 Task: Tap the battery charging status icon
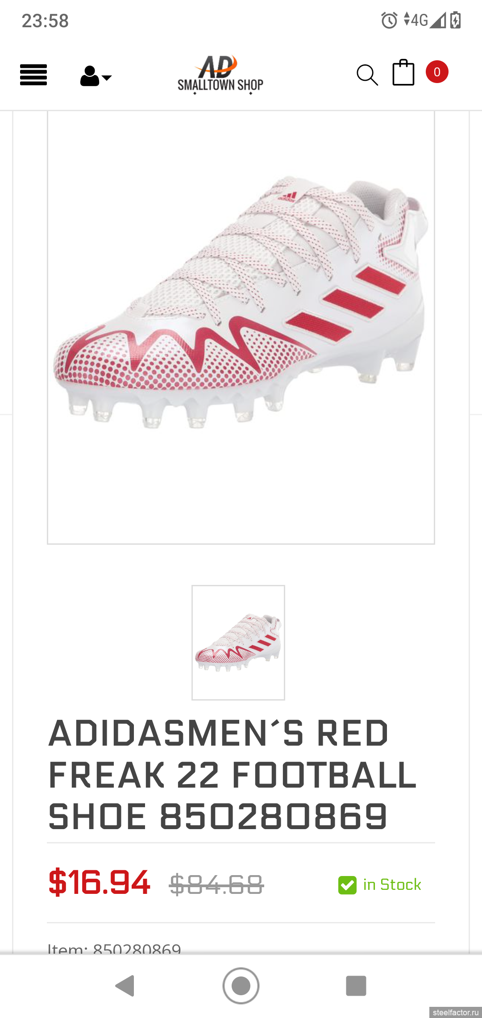(x=456, y=20)
